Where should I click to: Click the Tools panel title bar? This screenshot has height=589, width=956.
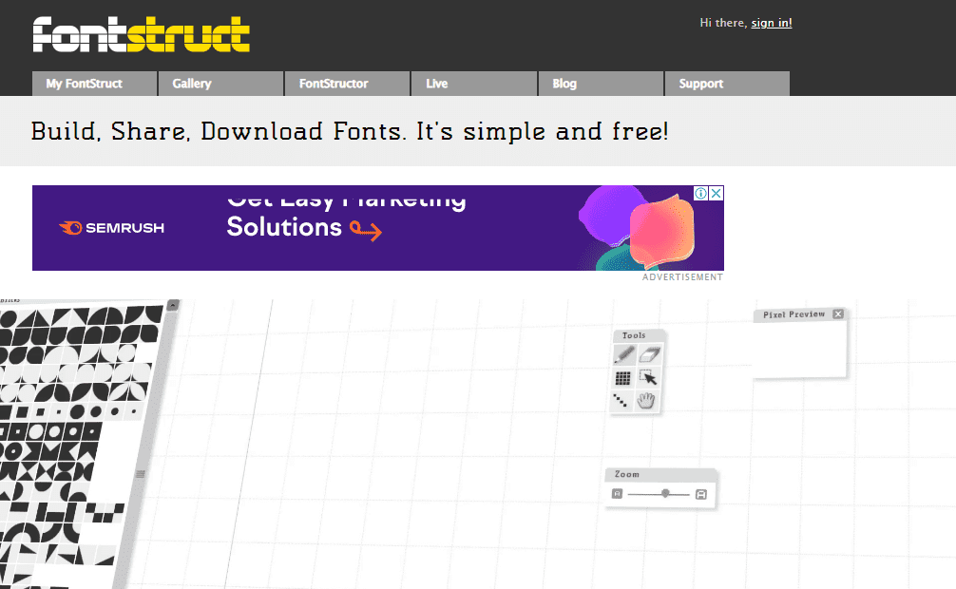click(x=639, y=335)
